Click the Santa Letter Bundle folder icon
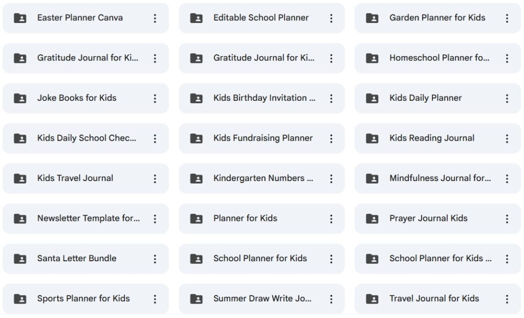This screenshot has width=524, height=318. 20,259
